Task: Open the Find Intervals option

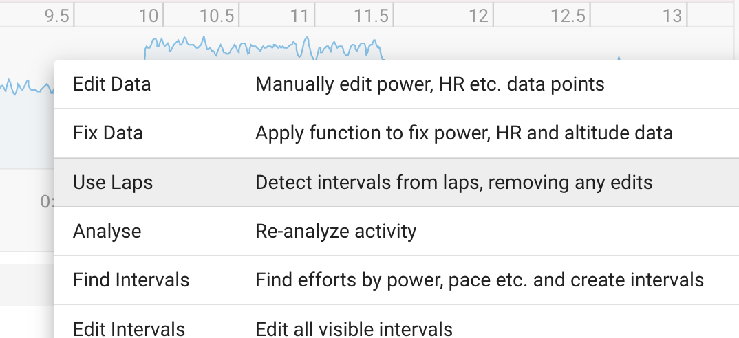Action: 397,280
